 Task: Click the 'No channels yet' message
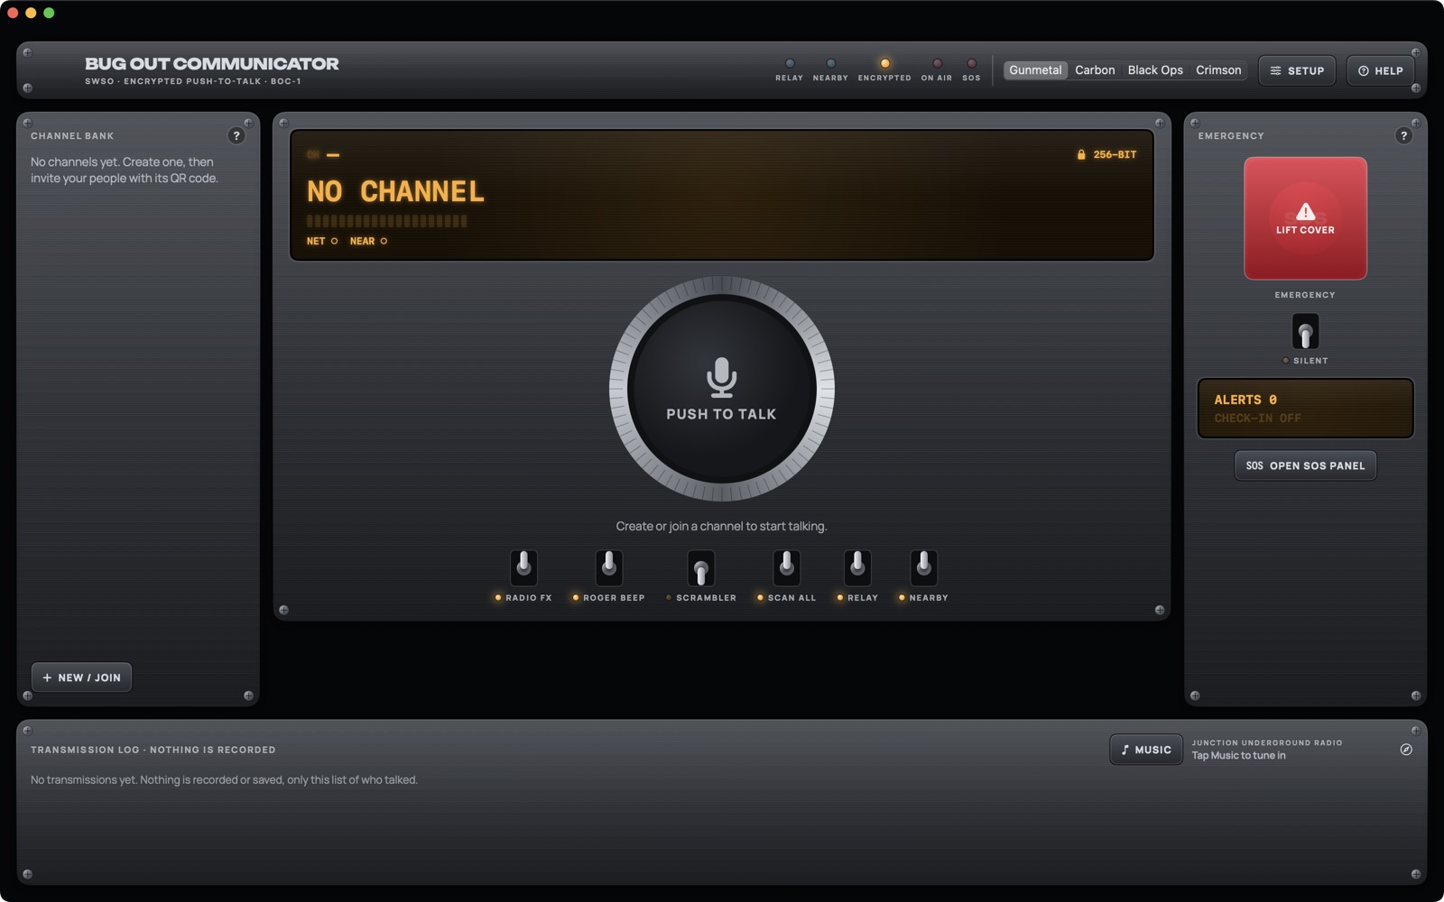coord(125,170)
